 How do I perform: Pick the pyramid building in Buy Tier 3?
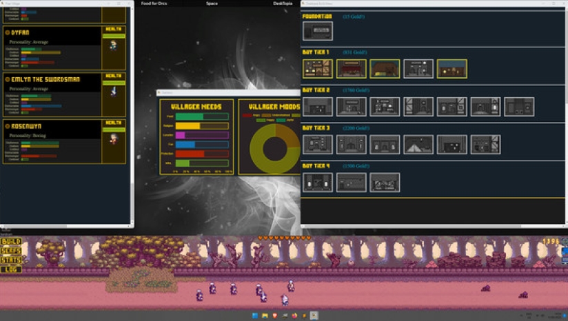click(x=418, y=144)
